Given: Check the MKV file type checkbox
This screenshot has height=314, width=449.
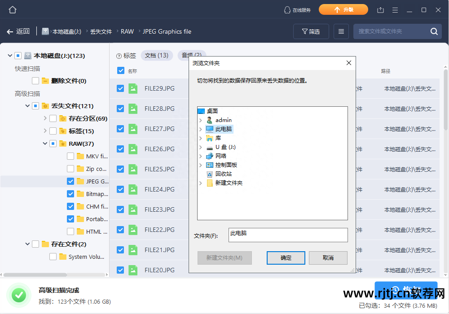Looking at the screenshot, I should point(70,156).
